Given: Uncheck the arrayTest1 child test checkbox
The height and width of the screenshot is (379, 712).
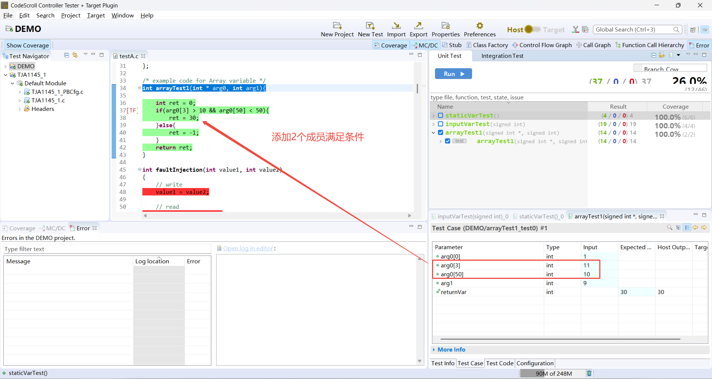Looking at the screenshot, I should coord(448,141).
